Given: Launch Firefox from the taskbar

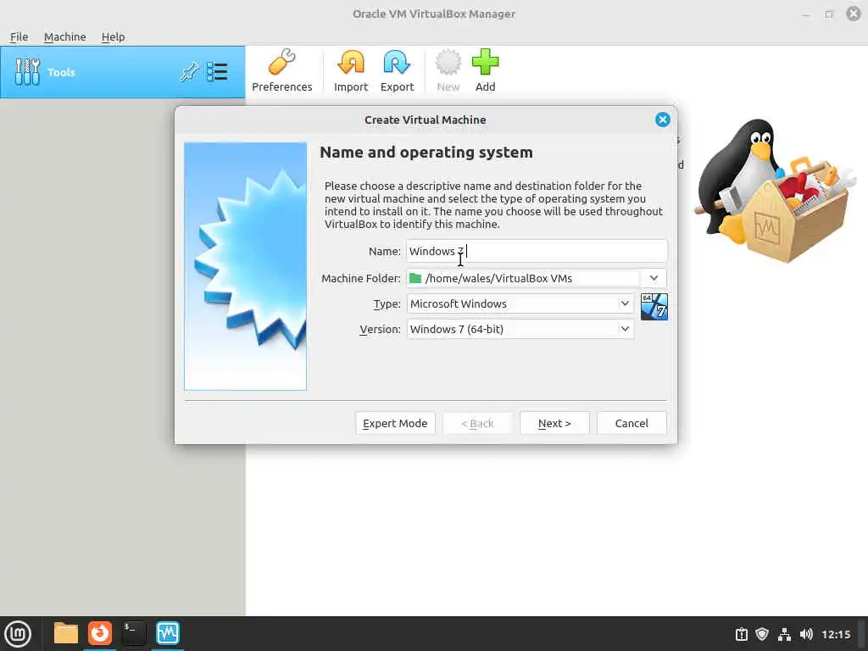Looking at the screenshot, I should pos(100,633).
